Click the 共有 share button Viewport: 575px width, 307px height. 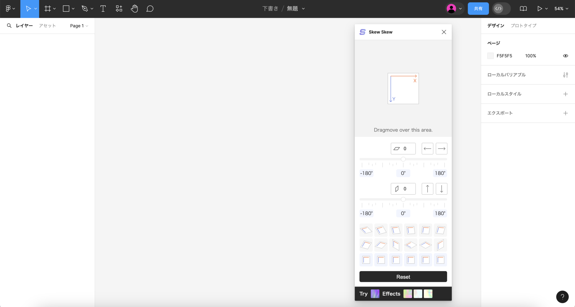478,9
